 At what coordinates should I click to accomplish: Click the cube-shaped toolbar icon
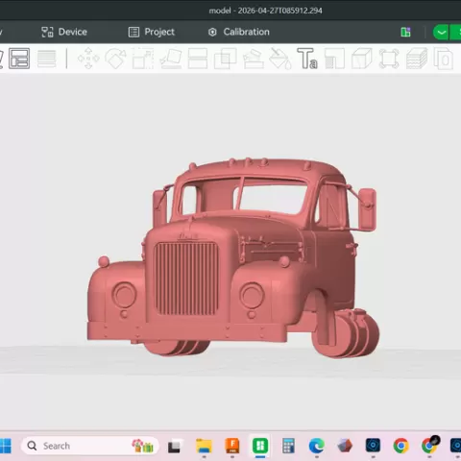point(362,59)
